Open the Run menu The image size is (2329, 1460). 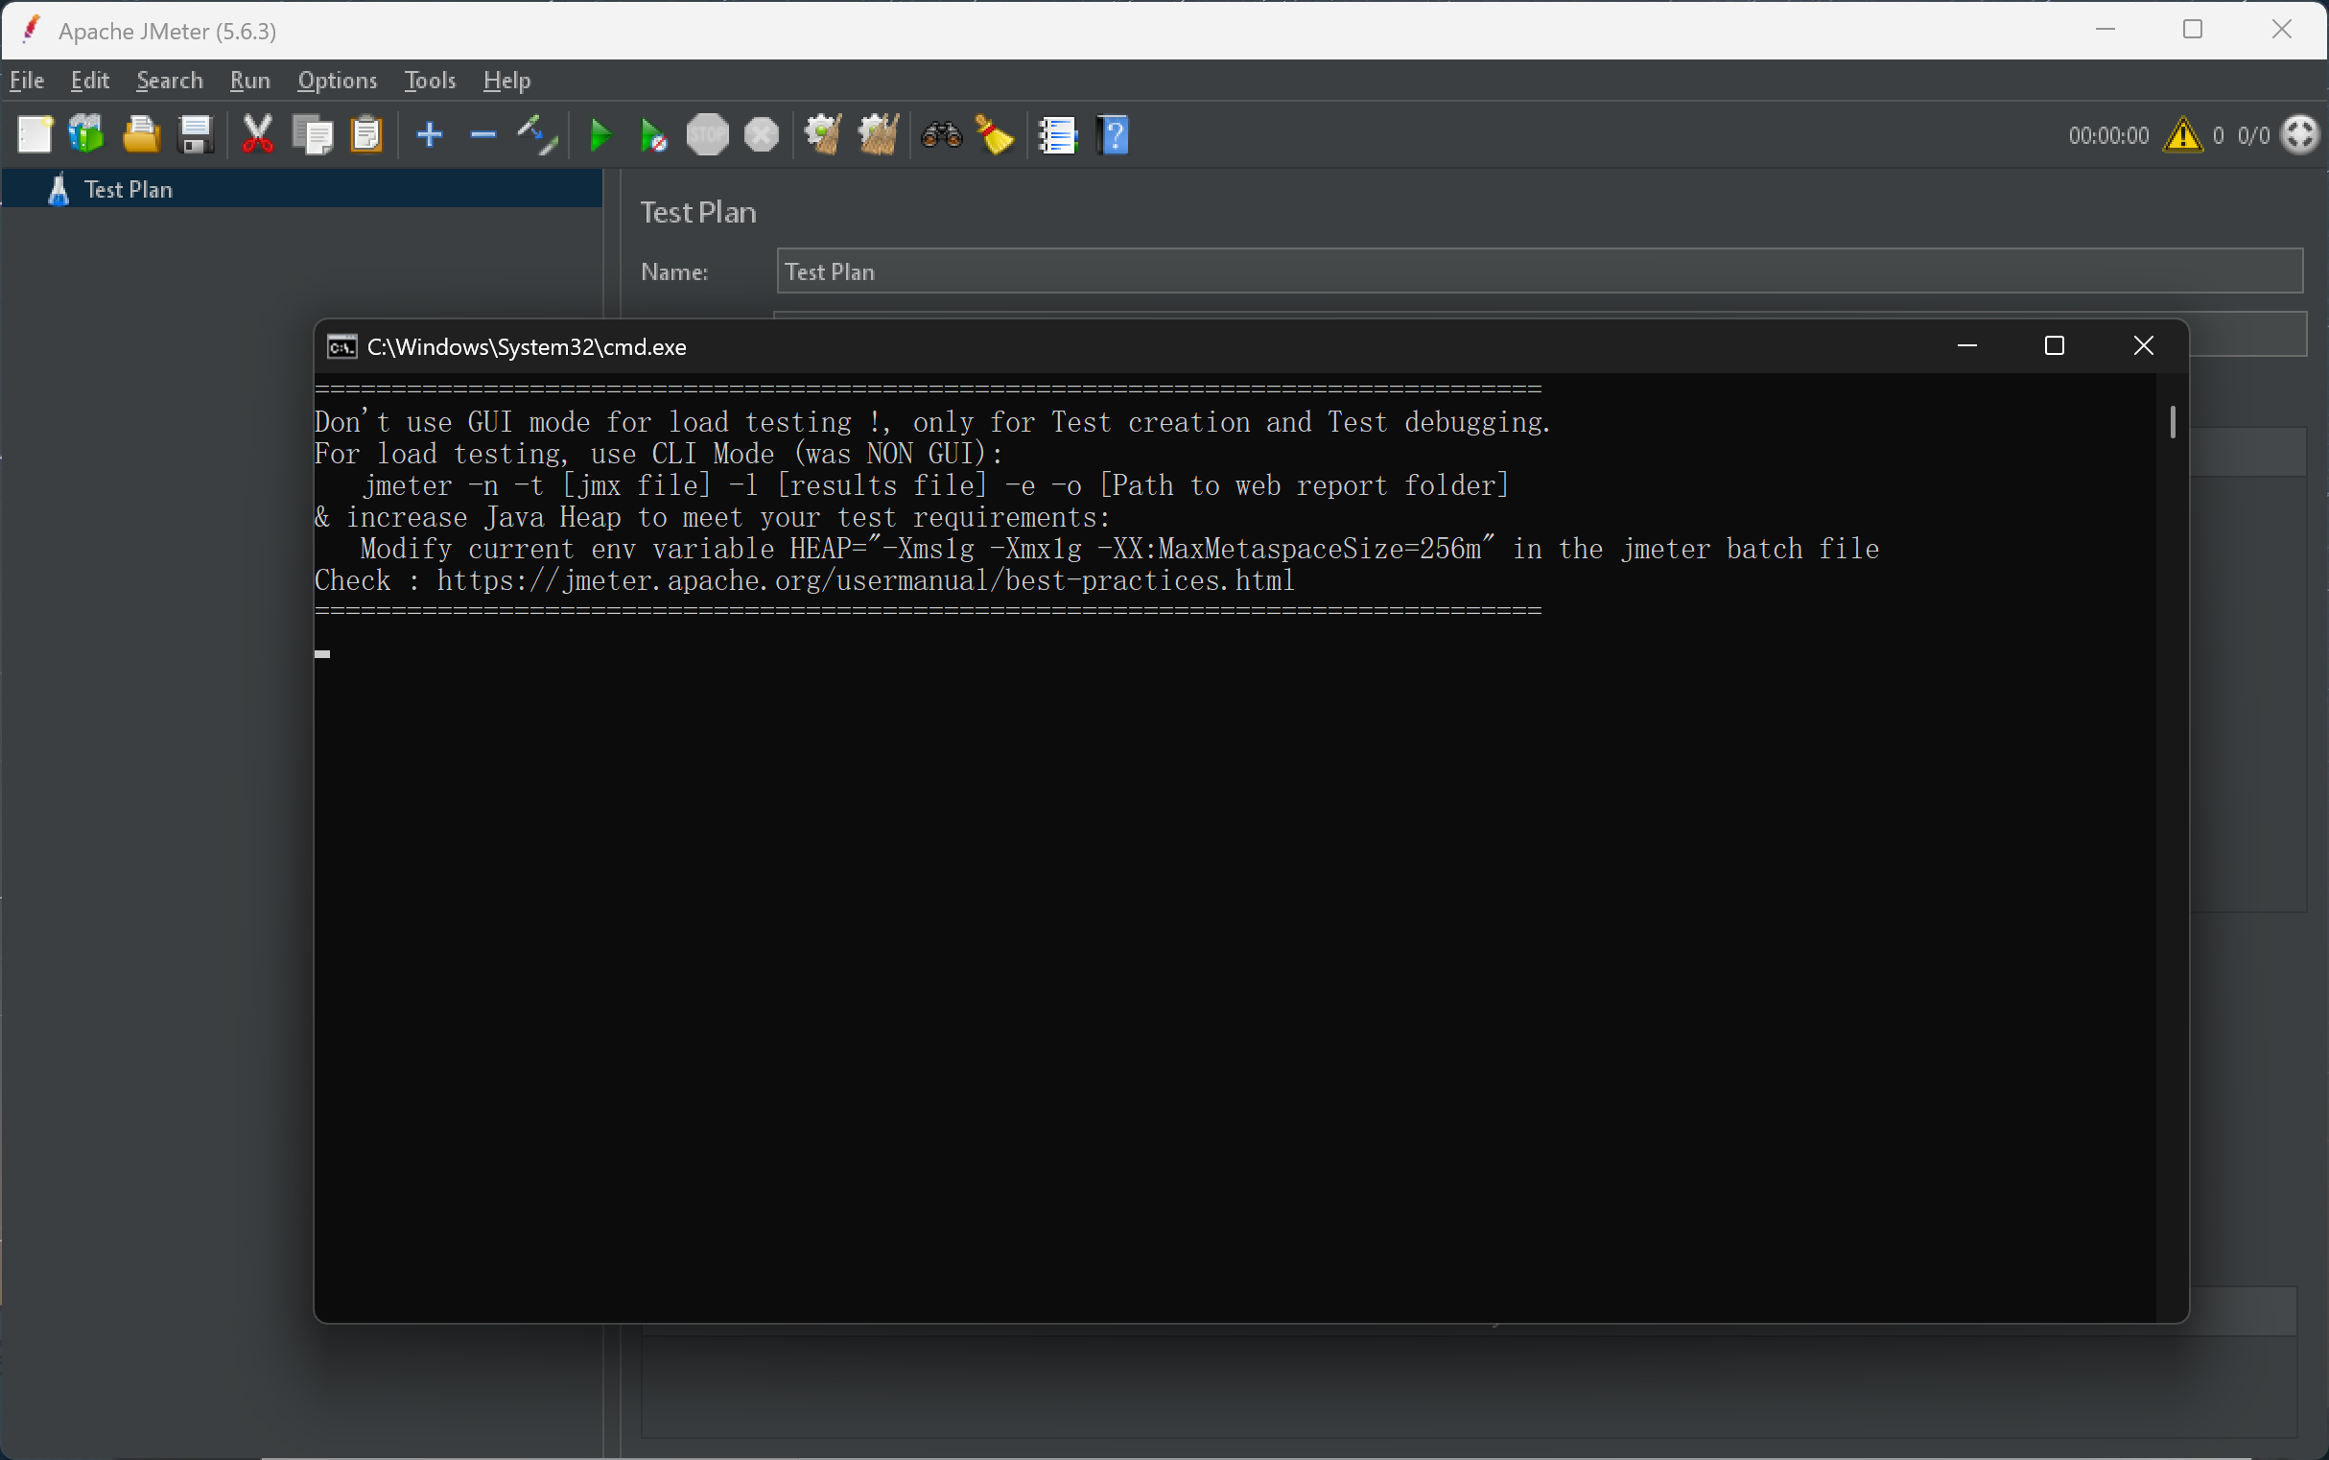pyautogui.click(x=250, y=81)
